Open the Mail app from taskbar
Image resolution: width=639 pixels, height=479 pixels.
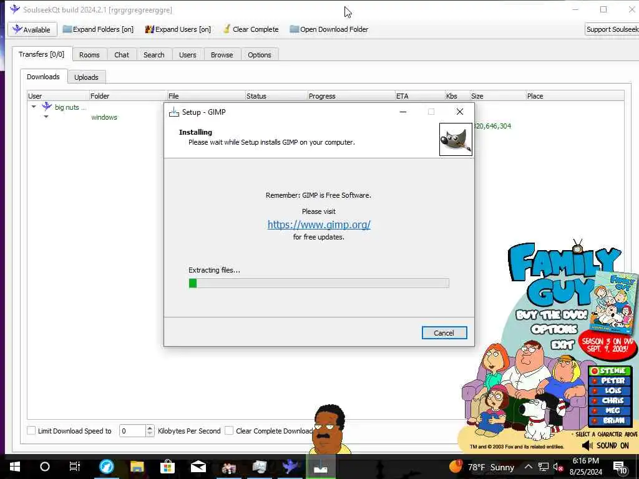point(198,467)
